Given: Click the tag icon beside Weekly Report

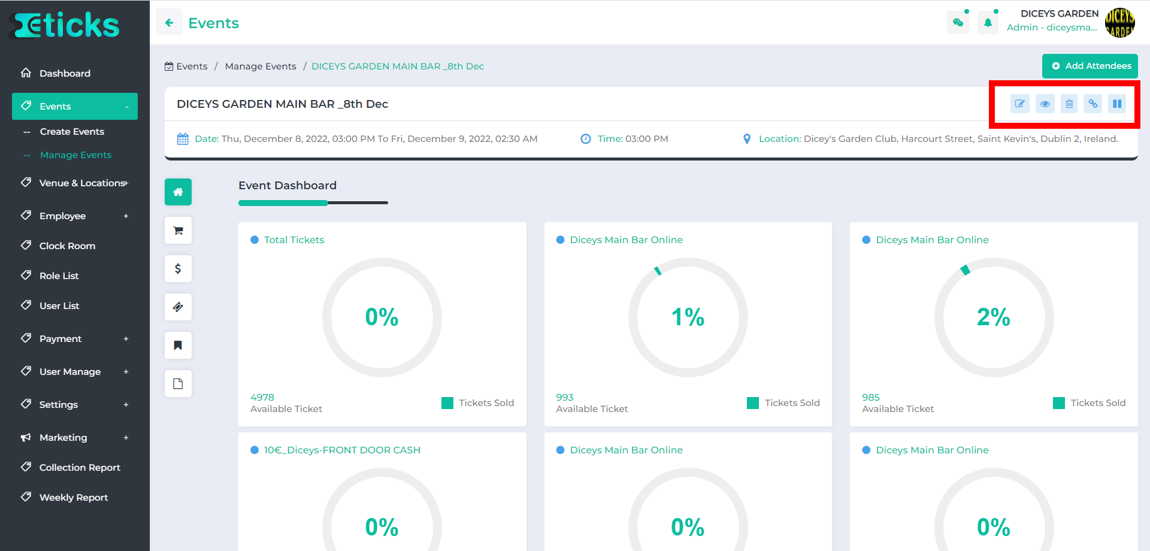Looking at the screenshot, I should tap(26, 496).
